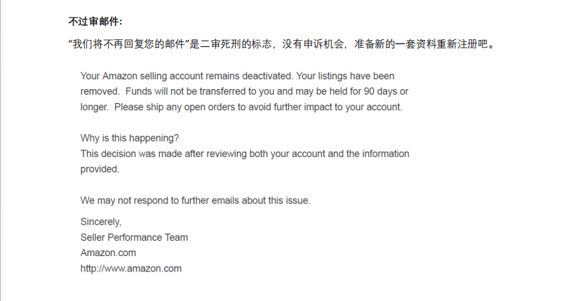Click the 'Seller Performance Team' signature
Screen dimensions: 573x301
[134, 237]
